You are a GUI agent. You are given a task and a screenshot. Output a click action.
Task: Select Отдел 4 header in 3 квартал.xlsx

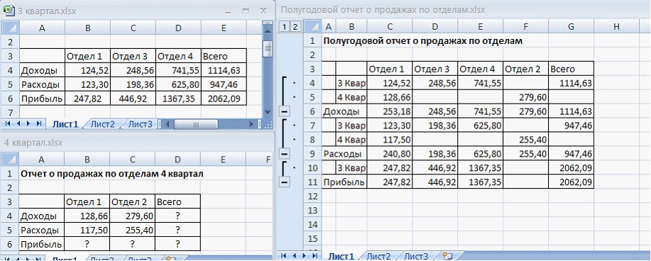[178, 56]
